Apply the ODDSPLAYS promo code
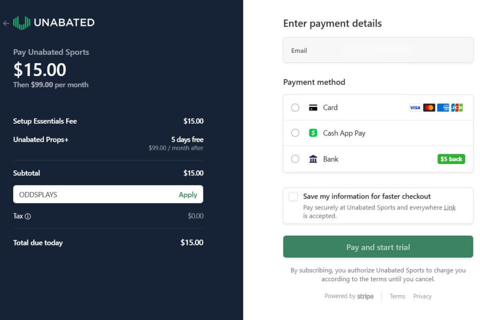This screenshot has height=320, width=480. (188, 194)
